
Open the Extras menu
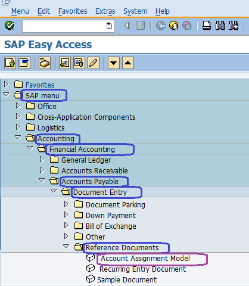pyautogui.click(x=105, y=11)
